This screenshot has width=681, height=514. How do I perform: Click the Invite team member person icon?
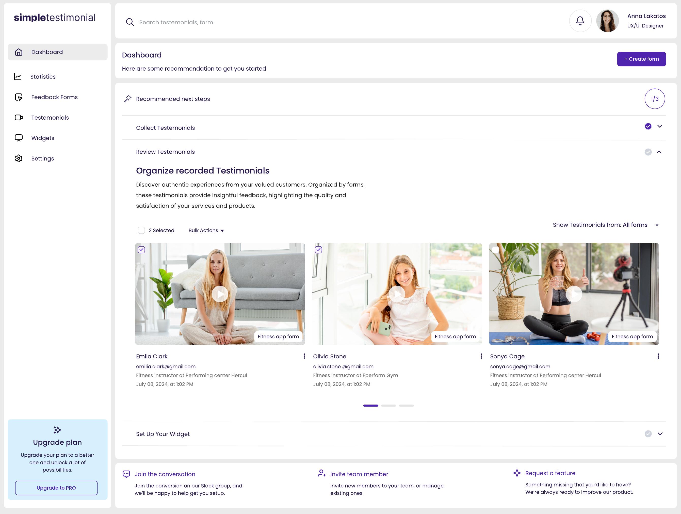[x=322, y=473]
